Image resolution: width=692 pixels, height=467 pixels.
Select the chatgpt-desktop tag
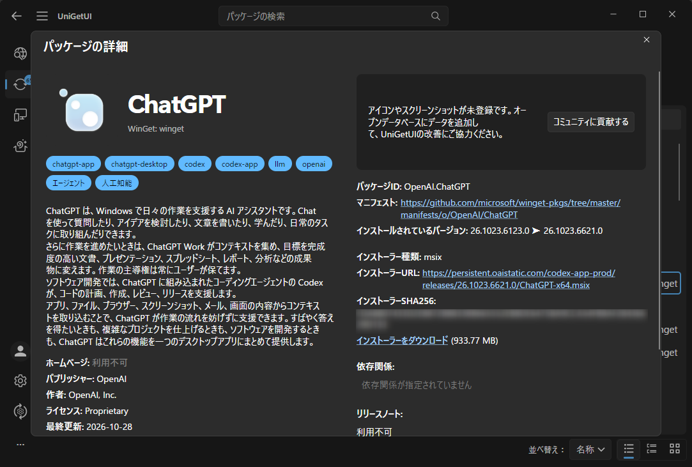coord(139,164)
